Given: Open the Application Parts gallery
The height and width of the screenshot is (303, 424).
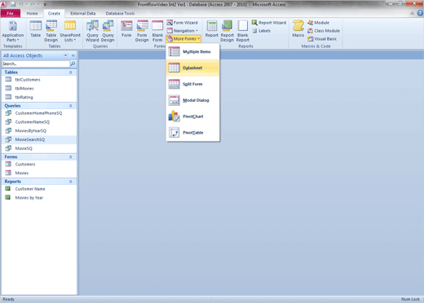Looking at the screenshot, I should [x=12, y=31].
